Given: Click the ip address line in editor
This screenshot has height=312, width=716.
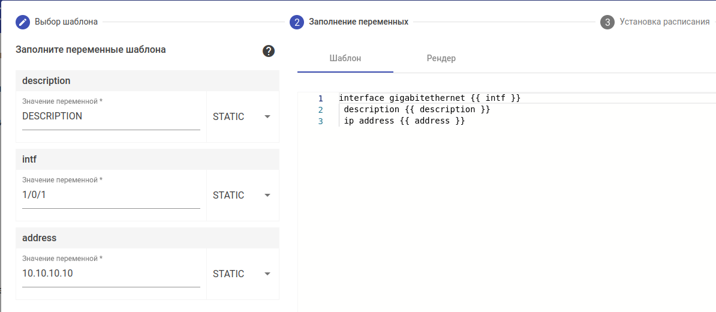Looking at the screenshot, I should pyautogui.click(x=404, y=121).
